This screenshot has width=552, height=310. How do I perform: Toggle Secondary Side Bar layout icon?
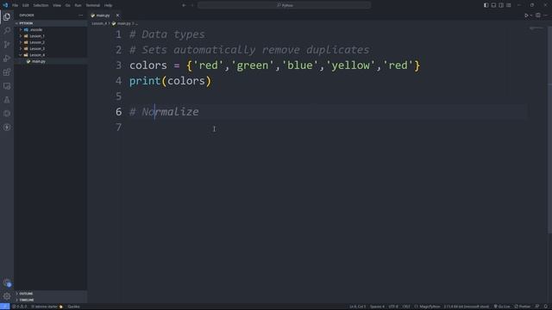point(501,5)
